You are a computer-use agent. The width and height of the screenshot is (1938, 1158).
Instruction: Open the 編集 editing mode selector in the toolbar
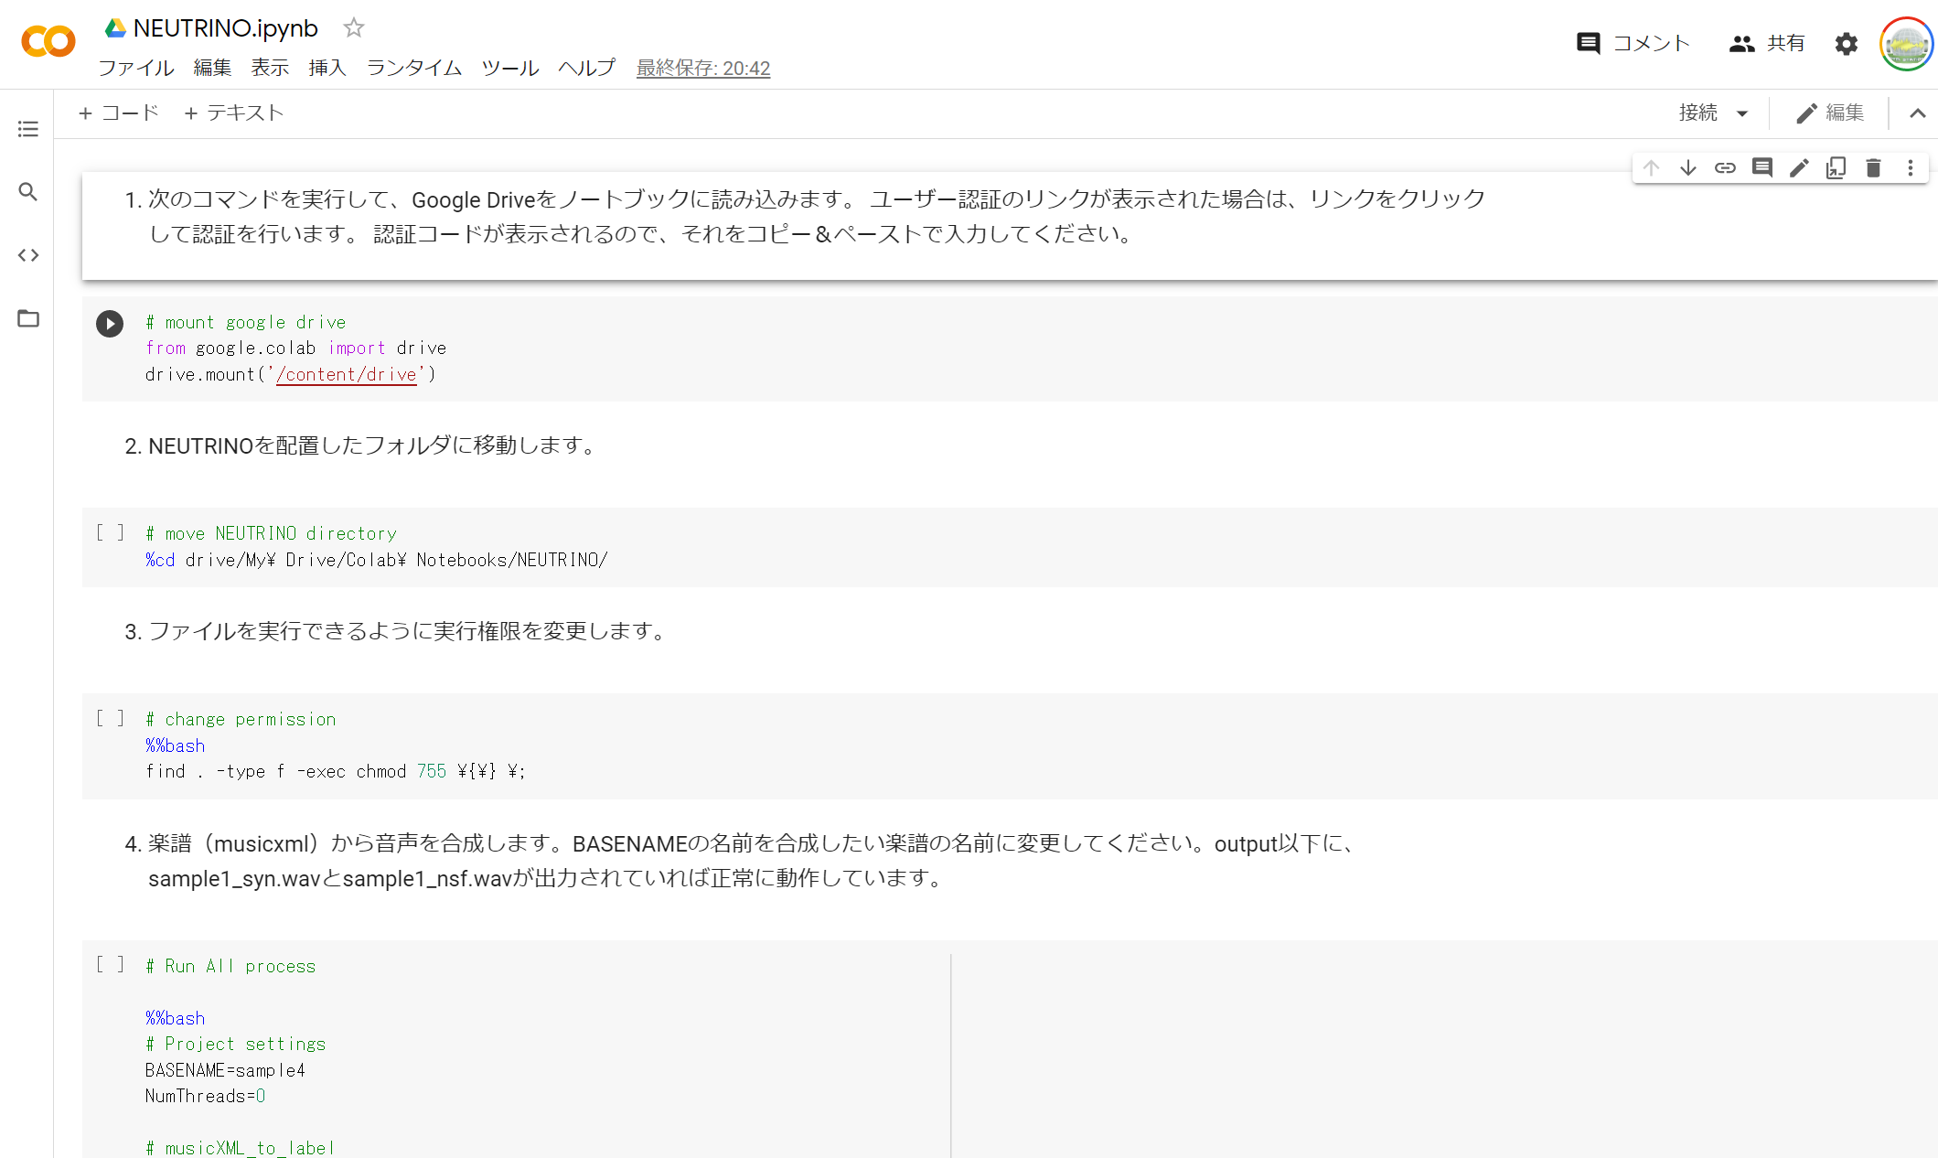[x=1829, y=113]
